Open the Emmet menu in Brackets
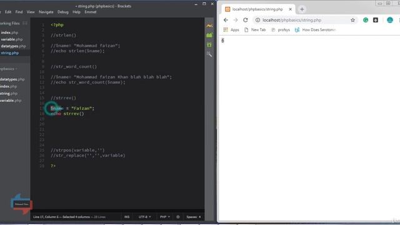Image resolution: width=400 pixels, height=225 pixels. point(91,12)
